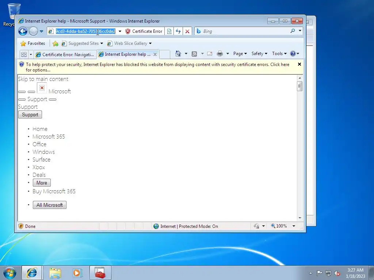Click the broken image placeholder
Screen dimensions: 374x280
click(x=42, y=88)
